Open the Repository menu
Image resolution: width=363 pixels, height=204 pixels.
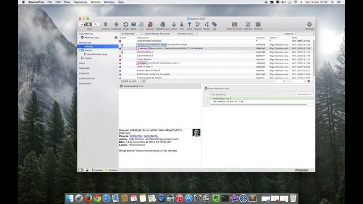tap(81, 2)
